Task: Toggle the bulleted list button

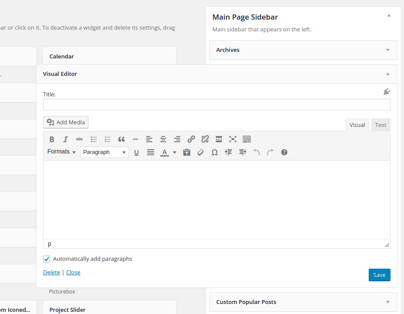Action: coord(94,139)
